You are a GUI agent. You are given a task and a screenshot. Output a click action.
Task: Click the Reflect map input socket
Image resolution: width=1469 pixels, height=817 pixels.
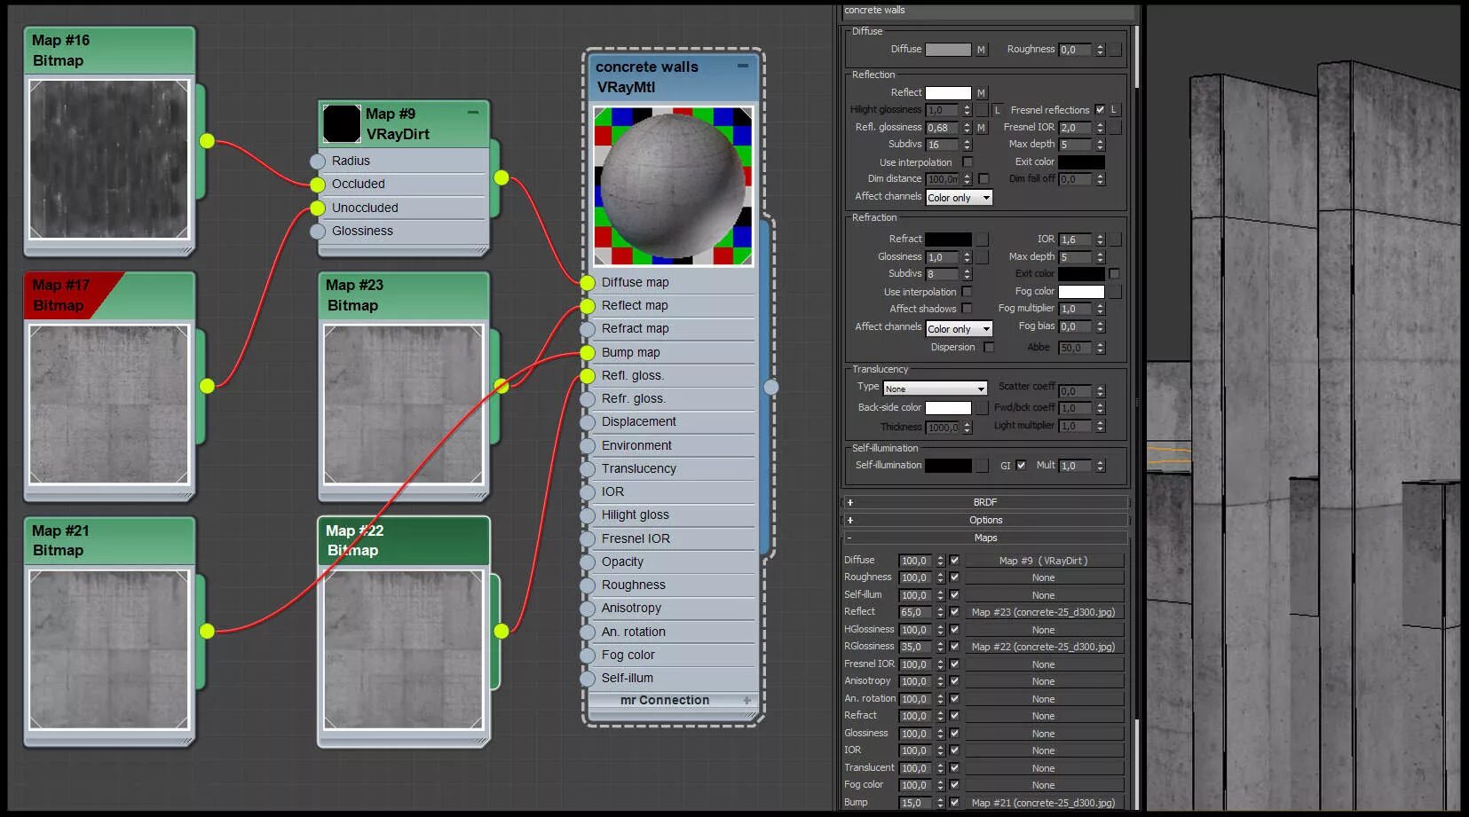(588, 306)
